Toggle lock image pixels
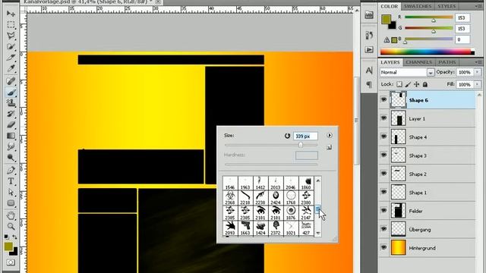This screenshot has width=486, height=273. coord(408,84)
